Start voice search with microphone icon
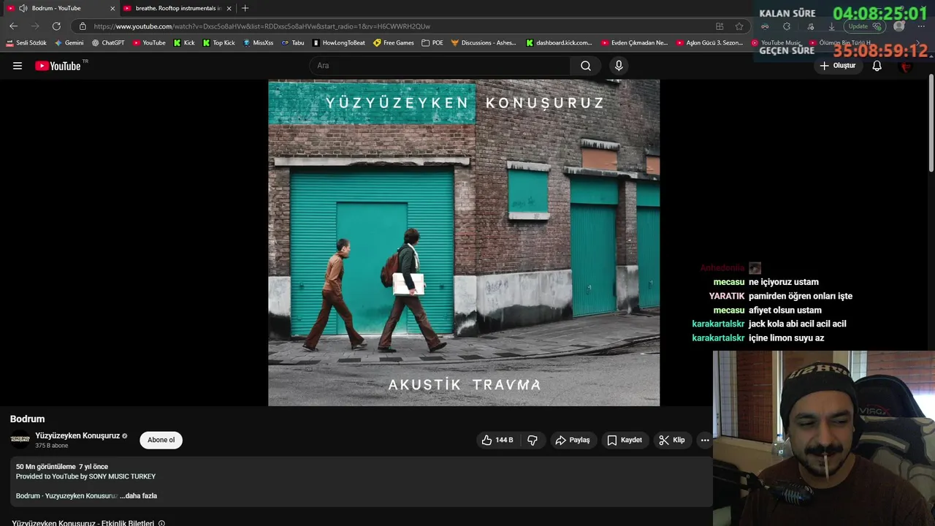The image size is (935, 526). click(619, 66)
